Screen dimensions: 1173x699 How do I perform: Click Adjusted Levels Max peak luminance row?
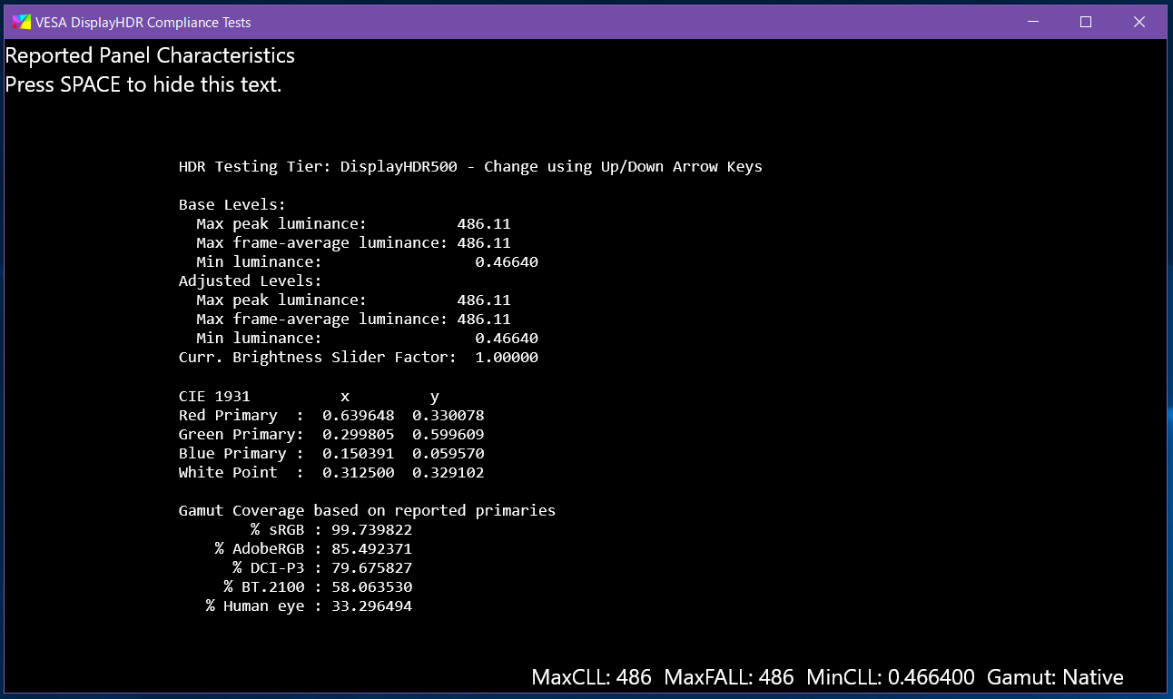tap(354, 300)
